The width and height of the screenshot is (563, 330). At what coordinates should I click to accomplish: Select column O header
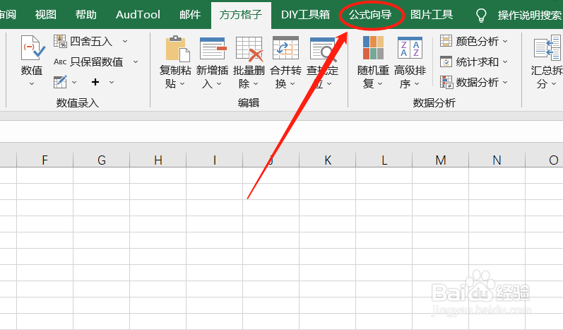[545, 160]
